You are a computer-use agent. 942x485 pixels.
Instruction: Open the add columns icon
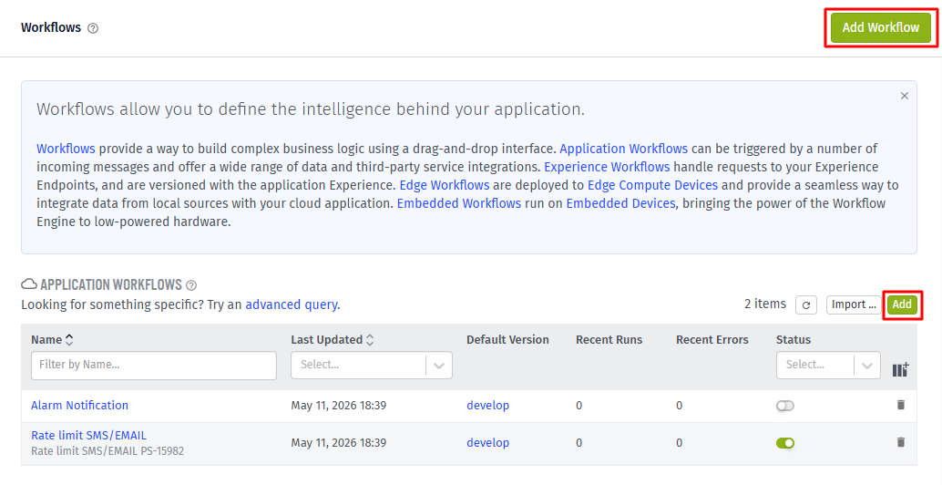pos(900,369)
